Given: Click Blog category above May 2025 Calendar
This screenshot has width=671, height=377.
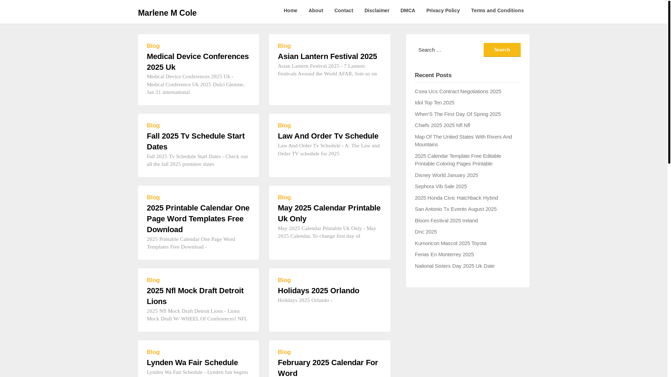Looking at the screenshot, I should [284, 197].
